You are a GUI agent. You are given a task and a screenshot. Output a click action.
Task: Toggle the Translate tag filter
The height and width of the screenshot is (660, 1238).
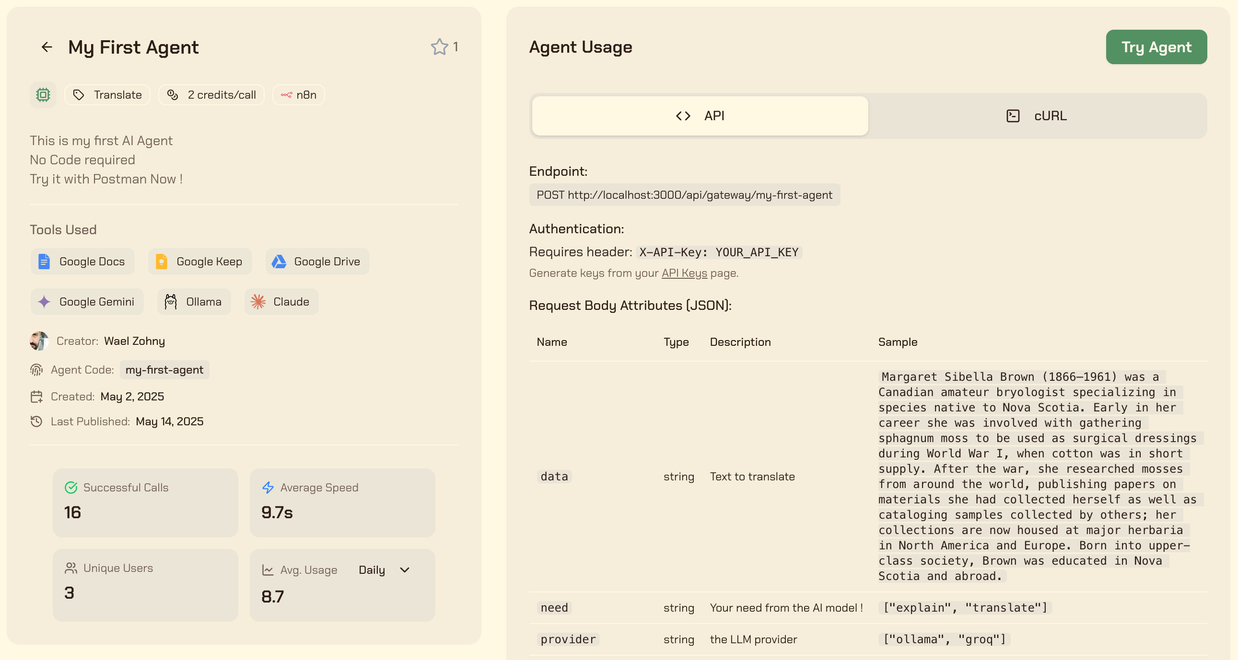(x=107, y=94)
